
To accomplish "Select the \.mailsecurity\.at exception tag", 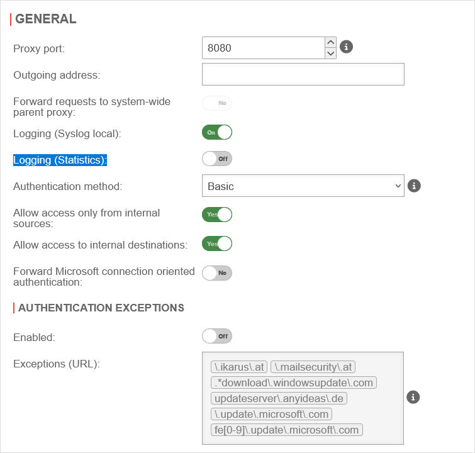I will point(313,367).
